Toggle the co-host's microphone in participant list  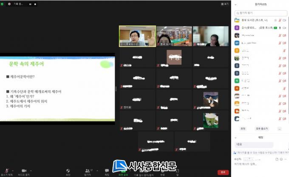tap(280, 28)
